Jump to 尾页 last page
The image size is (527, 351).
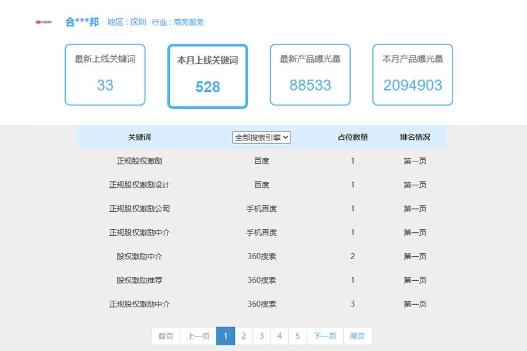[357, 336]
